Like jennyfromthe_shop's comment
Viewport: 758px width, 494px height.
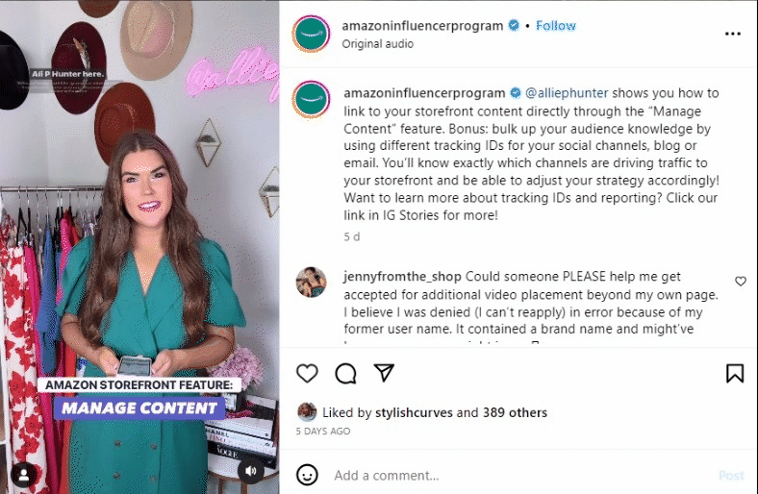point(740,281)
